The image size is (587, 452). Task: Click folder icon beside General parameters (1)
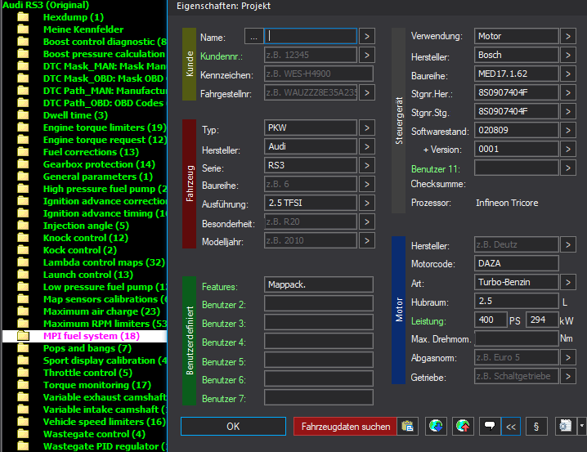23,177
